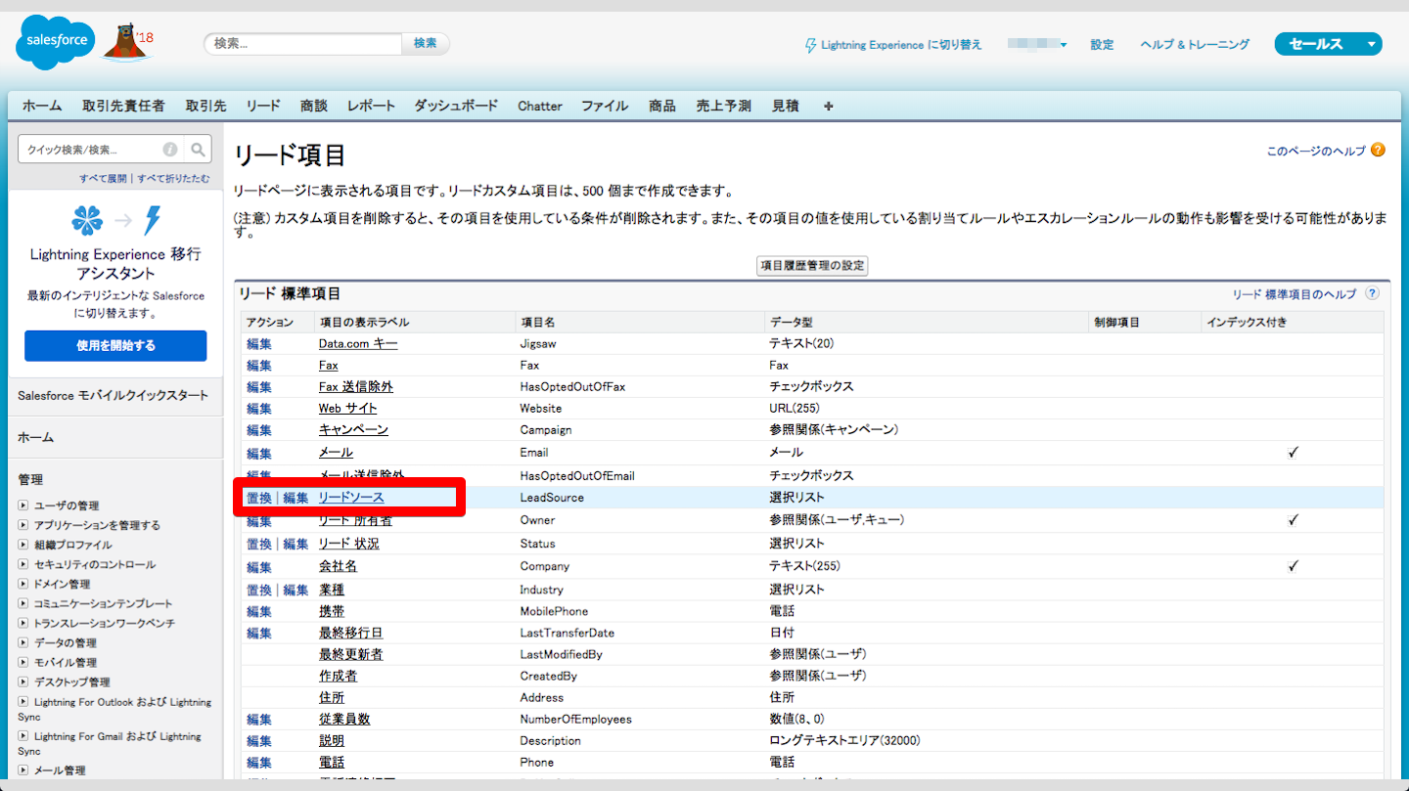Viewport: 1409px width, 791px height.
Task: Switch to the 売上予測 tab
Action: pos(724,106)
